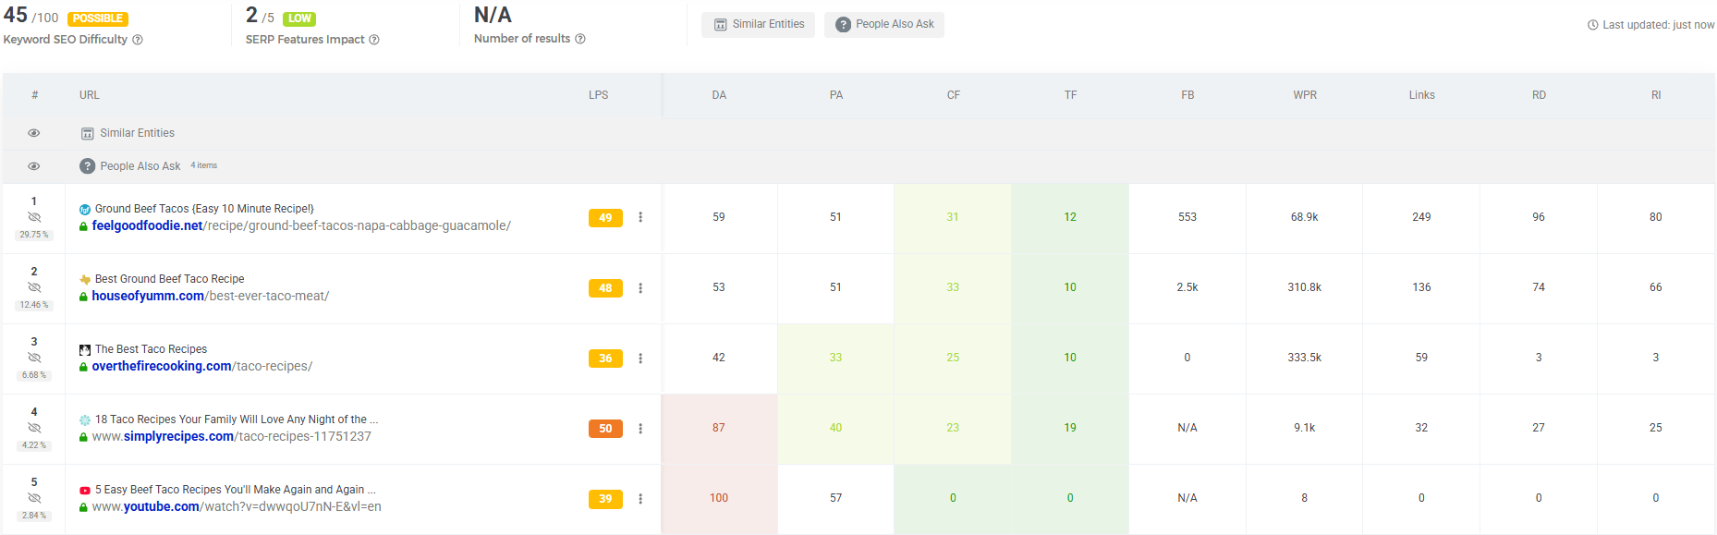Screen dimensions: 1717x535
Task: Click the 29.75% share label under rank 1
Action: (34, 235)
